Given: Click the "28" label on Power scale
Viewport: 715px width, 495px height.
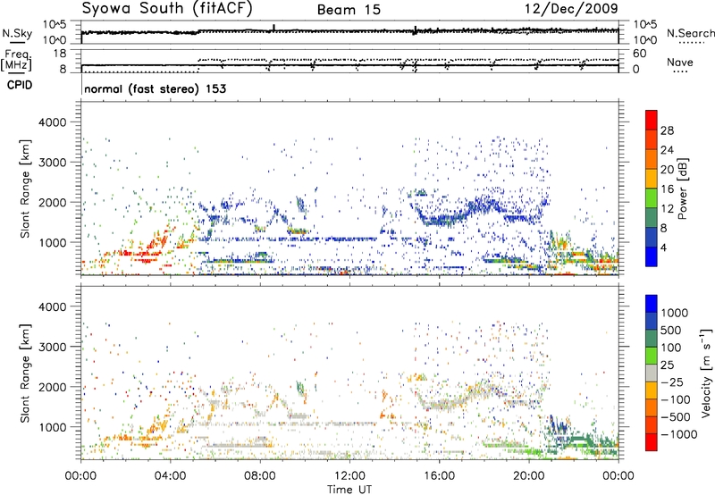Looking at the screenshot, I should [667, 130].
